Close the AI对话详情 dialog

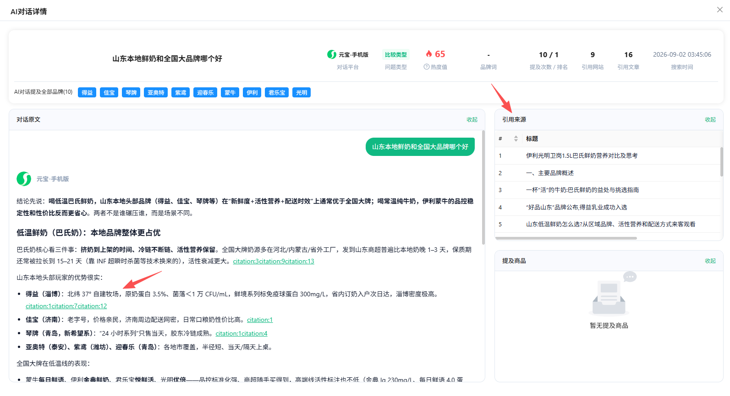(x=720, y=10)
